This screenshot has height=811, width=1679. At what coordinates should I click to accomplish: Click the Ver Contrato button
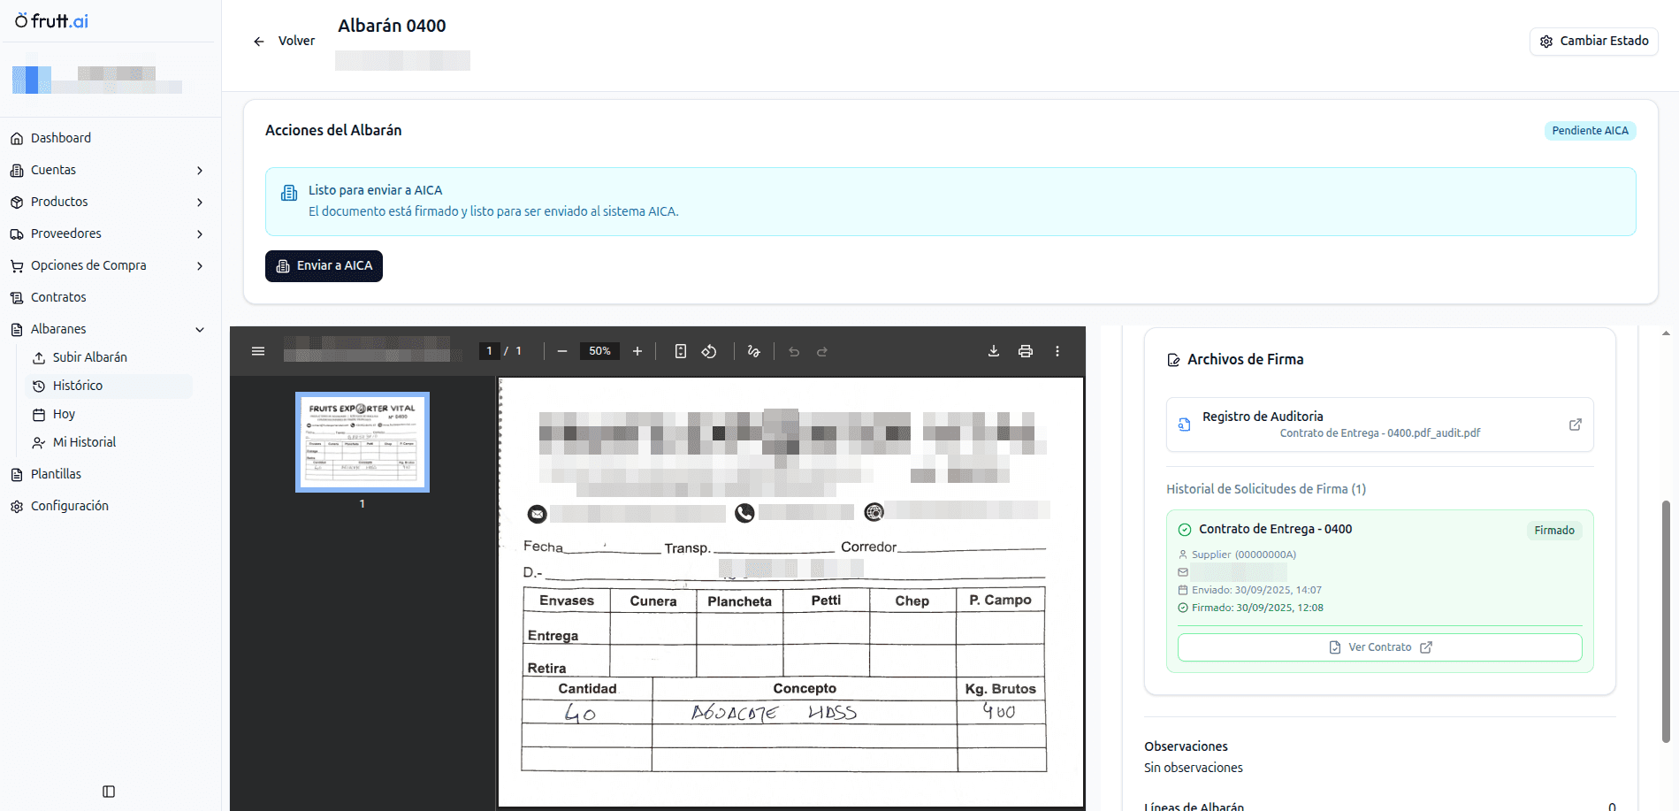pos(1379,647)
